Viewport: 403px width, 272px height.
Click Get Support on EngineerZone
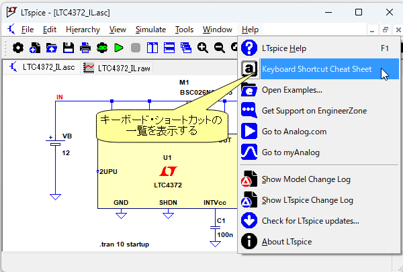[314, 111]
